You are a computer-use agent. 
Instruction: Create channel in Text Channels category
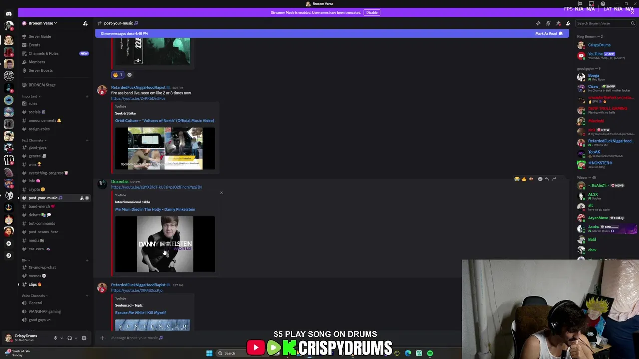coord(87,140)
